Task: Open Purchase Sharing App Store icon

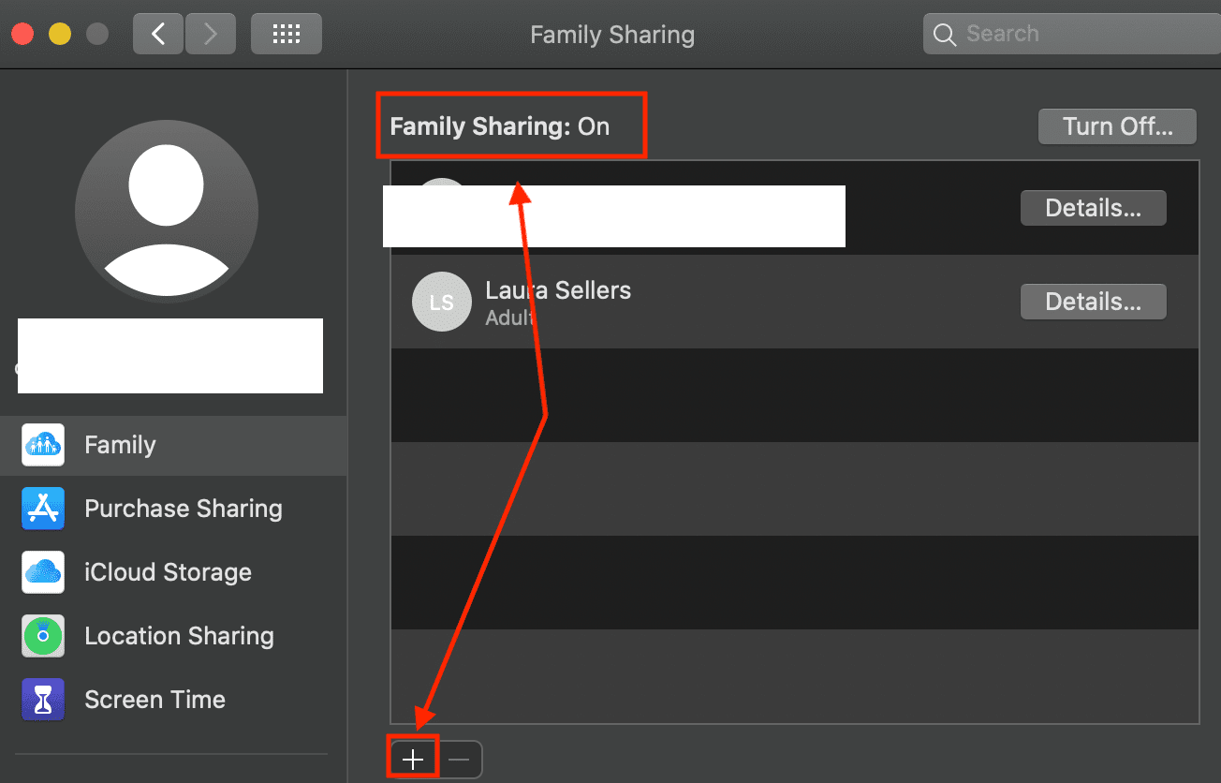Action: (x=43, y=509)
